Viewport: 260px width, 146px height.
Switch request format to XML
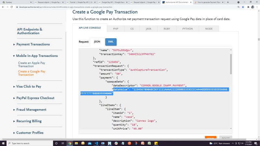tap(111, 42)
